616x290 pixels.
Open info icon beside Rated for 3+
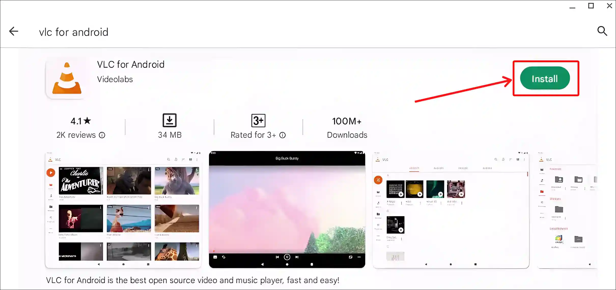click(283, 135)
